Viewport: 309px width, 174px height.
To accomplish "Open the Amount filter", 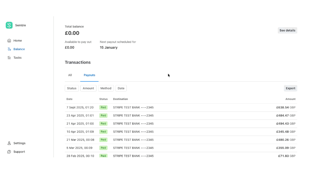I will click(88, 88).
